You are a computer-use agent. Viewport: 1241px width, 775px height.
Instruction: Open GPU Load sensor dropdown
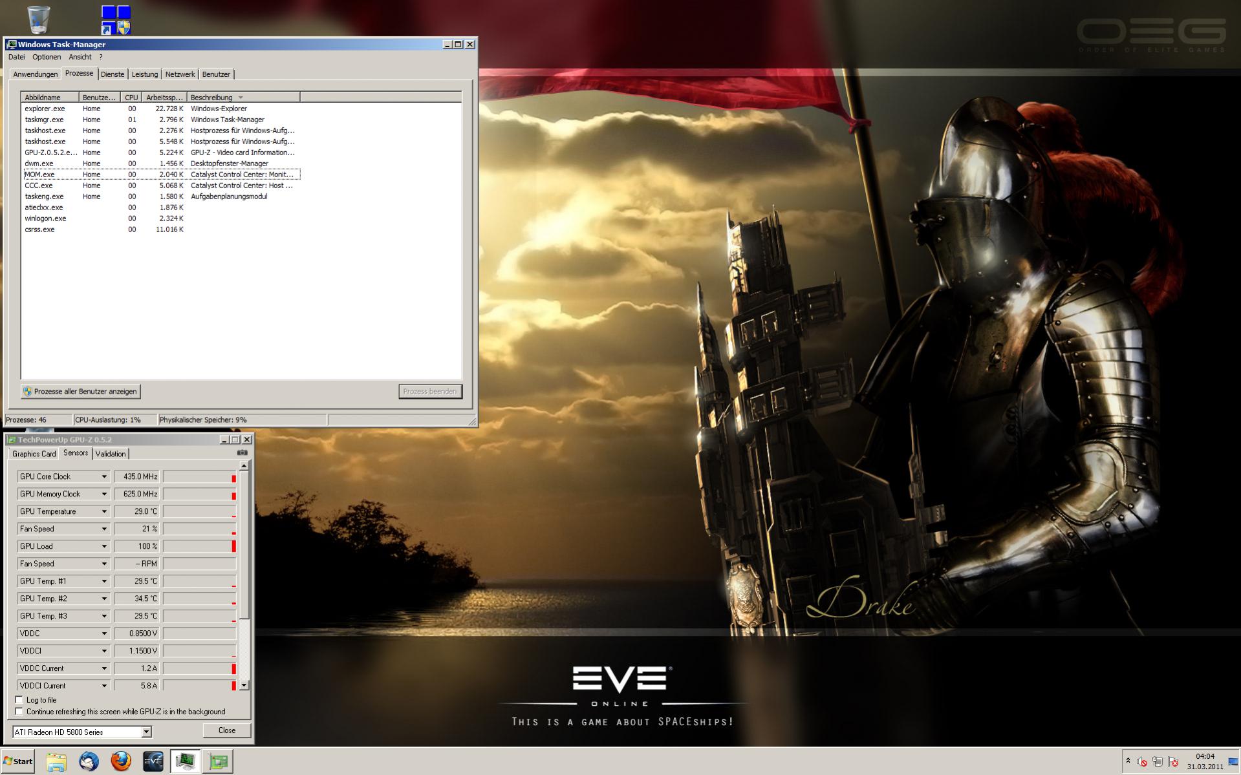tap(104, 547)
